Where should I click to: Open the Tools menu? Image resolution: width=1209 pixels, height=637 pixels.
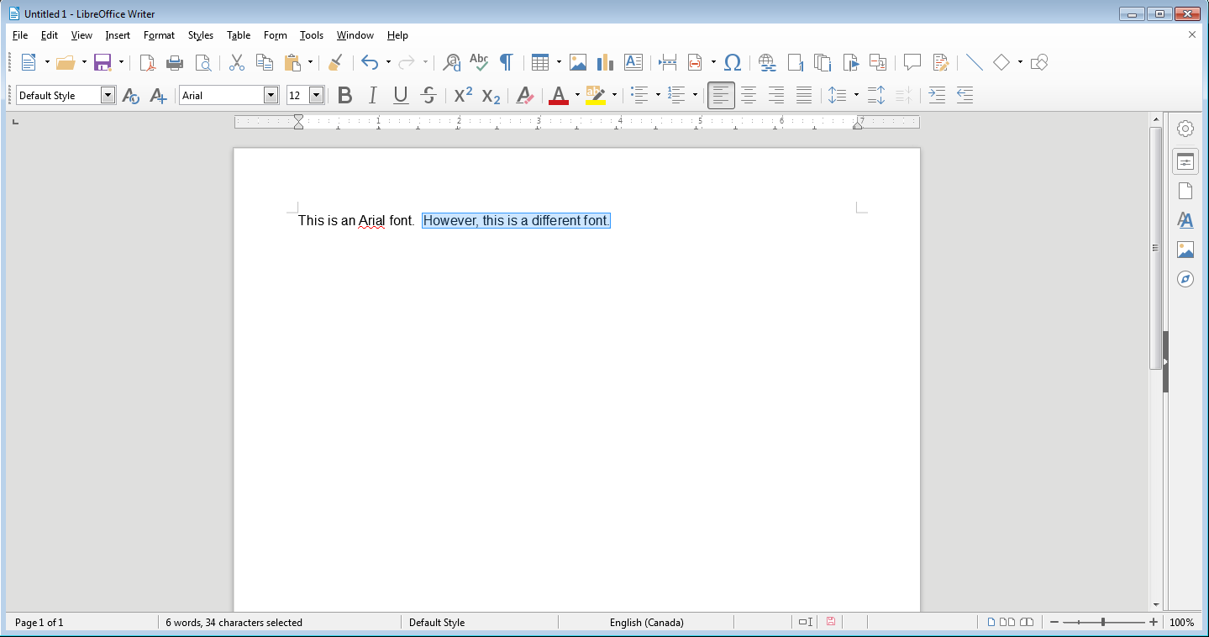(312, 35)
